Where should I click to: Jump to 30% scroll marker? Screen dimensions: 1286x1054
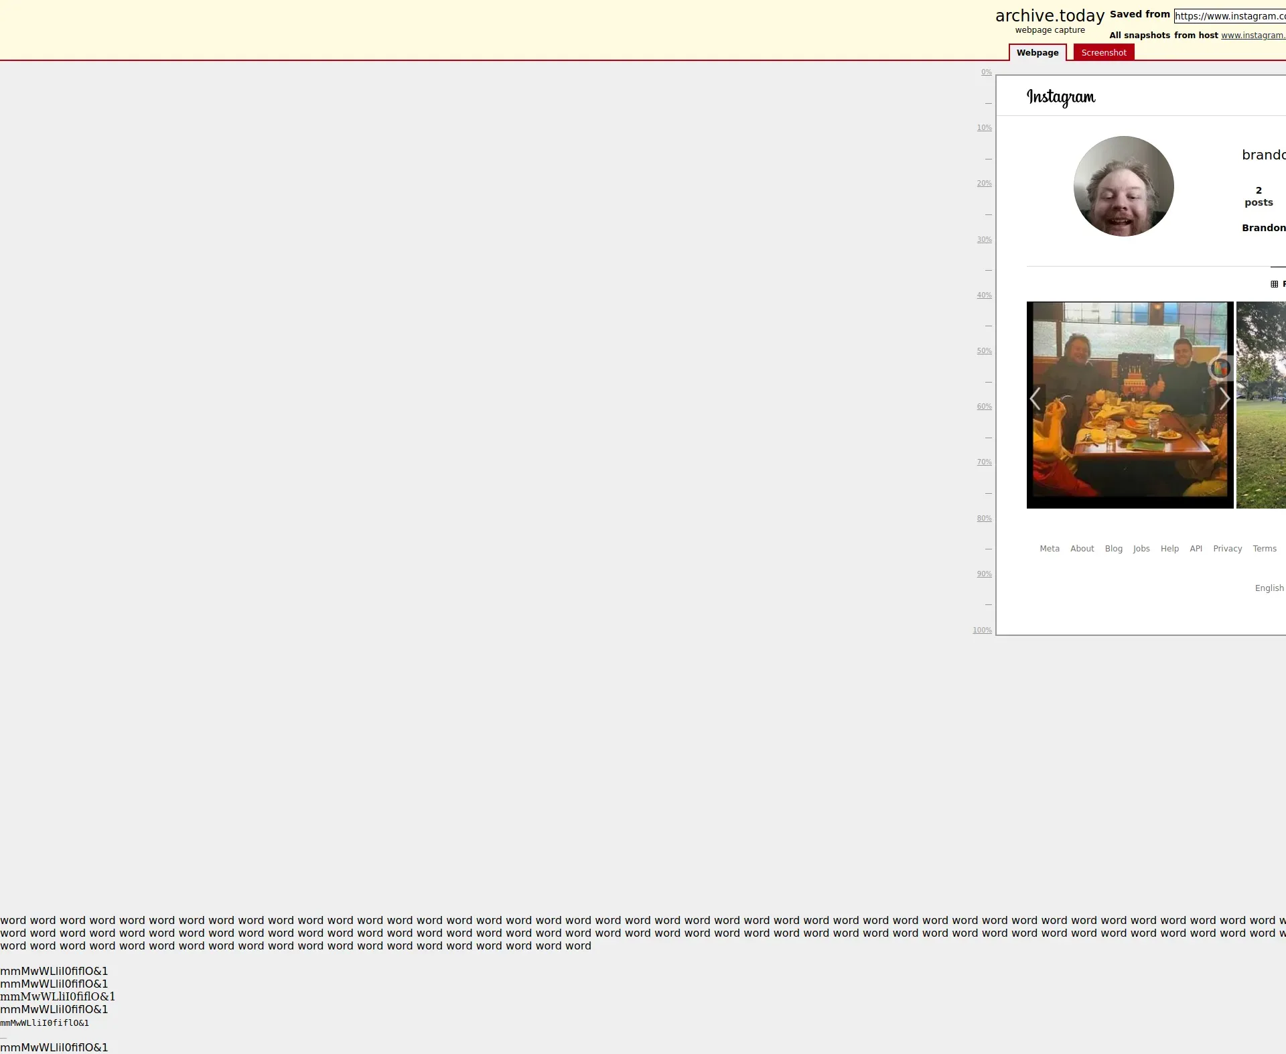pyautogui.click(x=984, y=240)
